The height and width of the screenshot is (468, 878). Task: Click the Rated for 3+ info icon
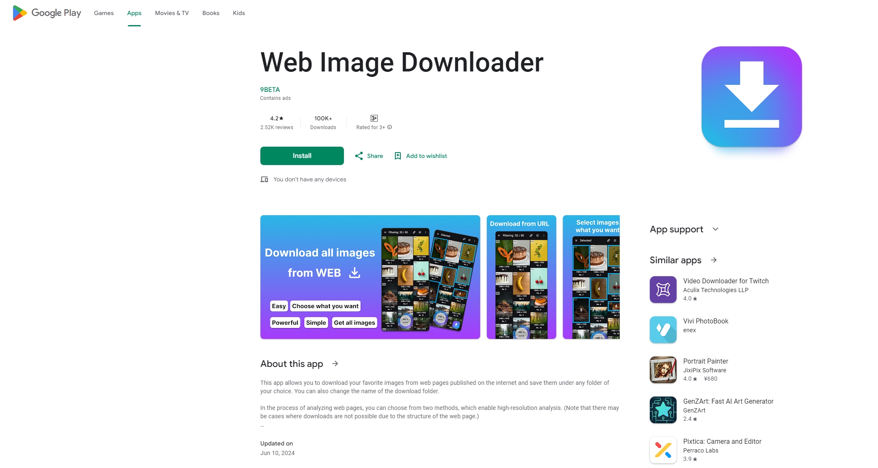390,127
